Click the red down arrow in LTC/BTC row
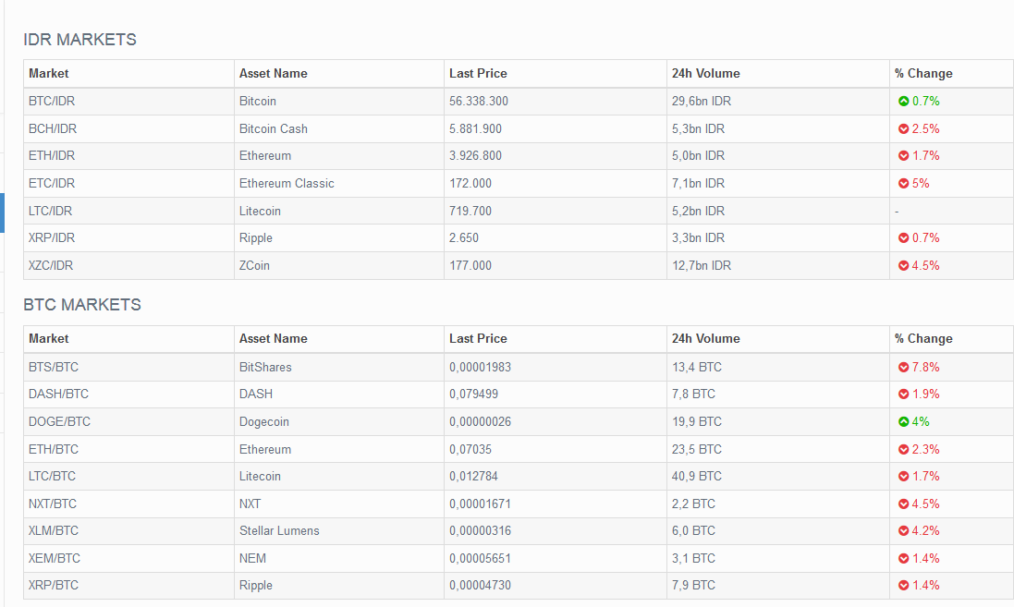Viewport: 1014px width, 607px height. tap(903, 477)
